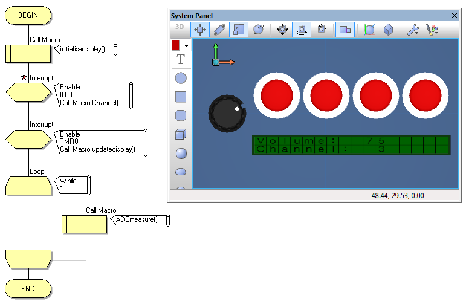
Task: Toggle the camera orbit rotate tool
Action: (302, 29)
